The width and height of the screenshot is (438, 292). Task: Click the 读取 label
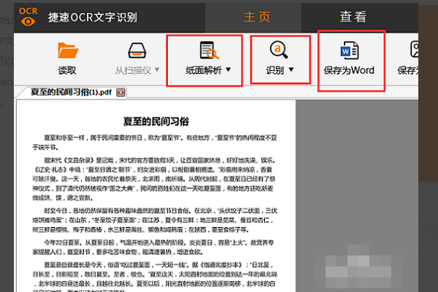[x=67, y=70]
